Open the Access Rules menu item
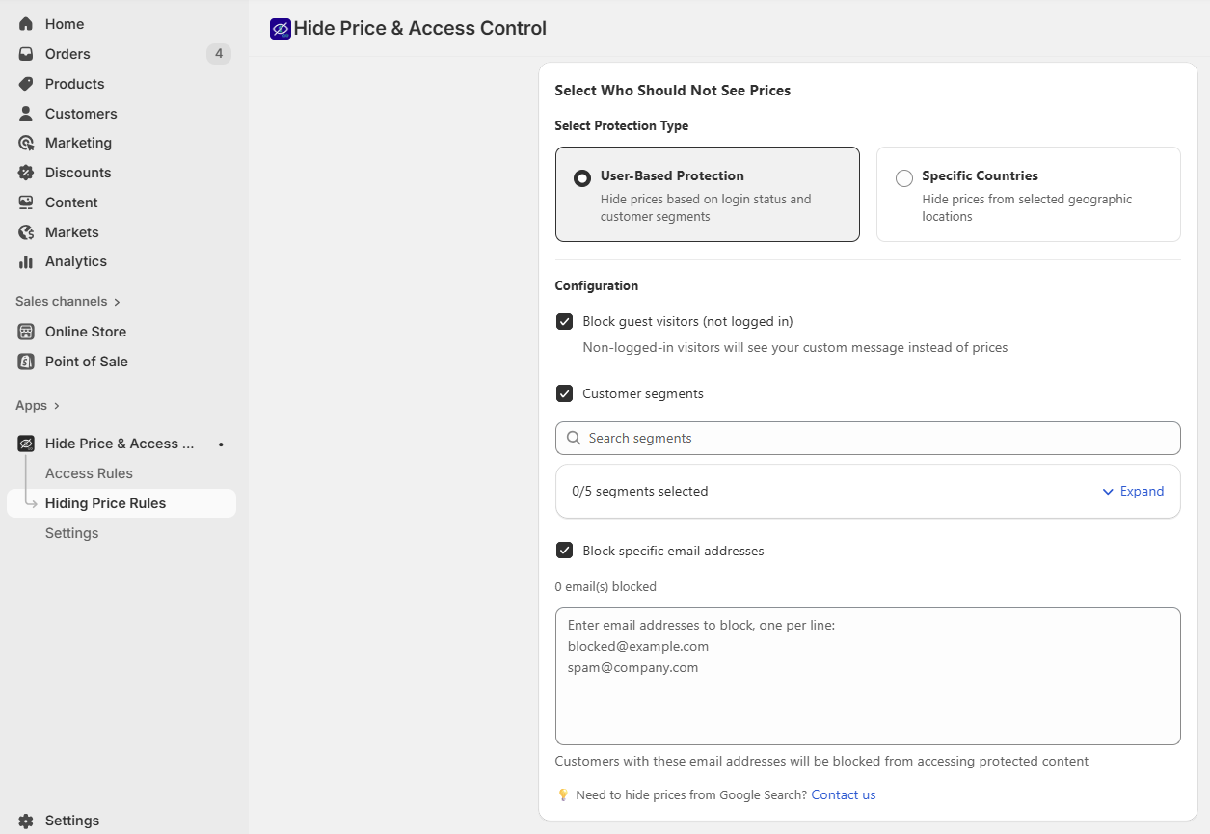Image resolution: width=1210 pixels, height=834 pixels. [89, 473]
